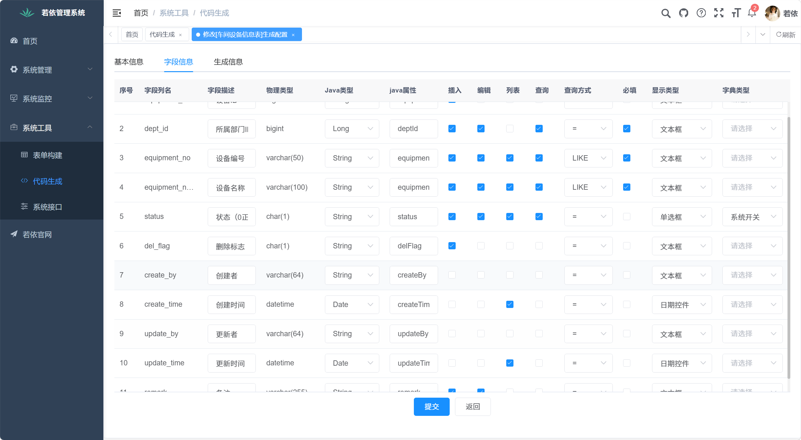Uncheck 列表 for update_time row

[x=510, y=363]
